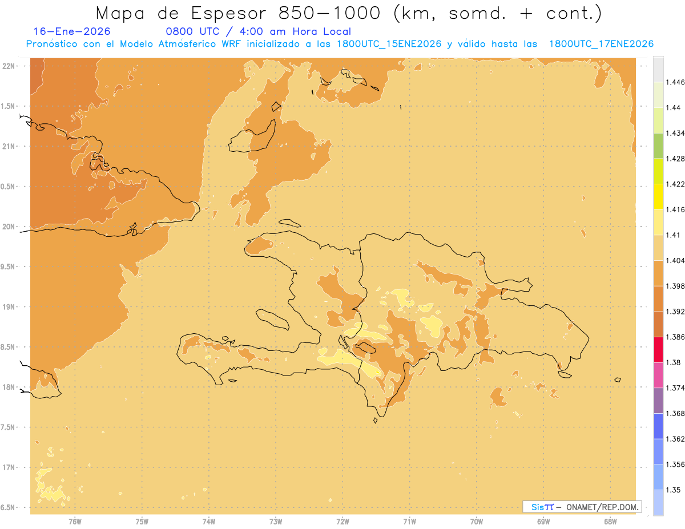Viewport: 685px width, 529px height.
Task: Select the gray legend swatch above 1.446
Action: point(658,69)
